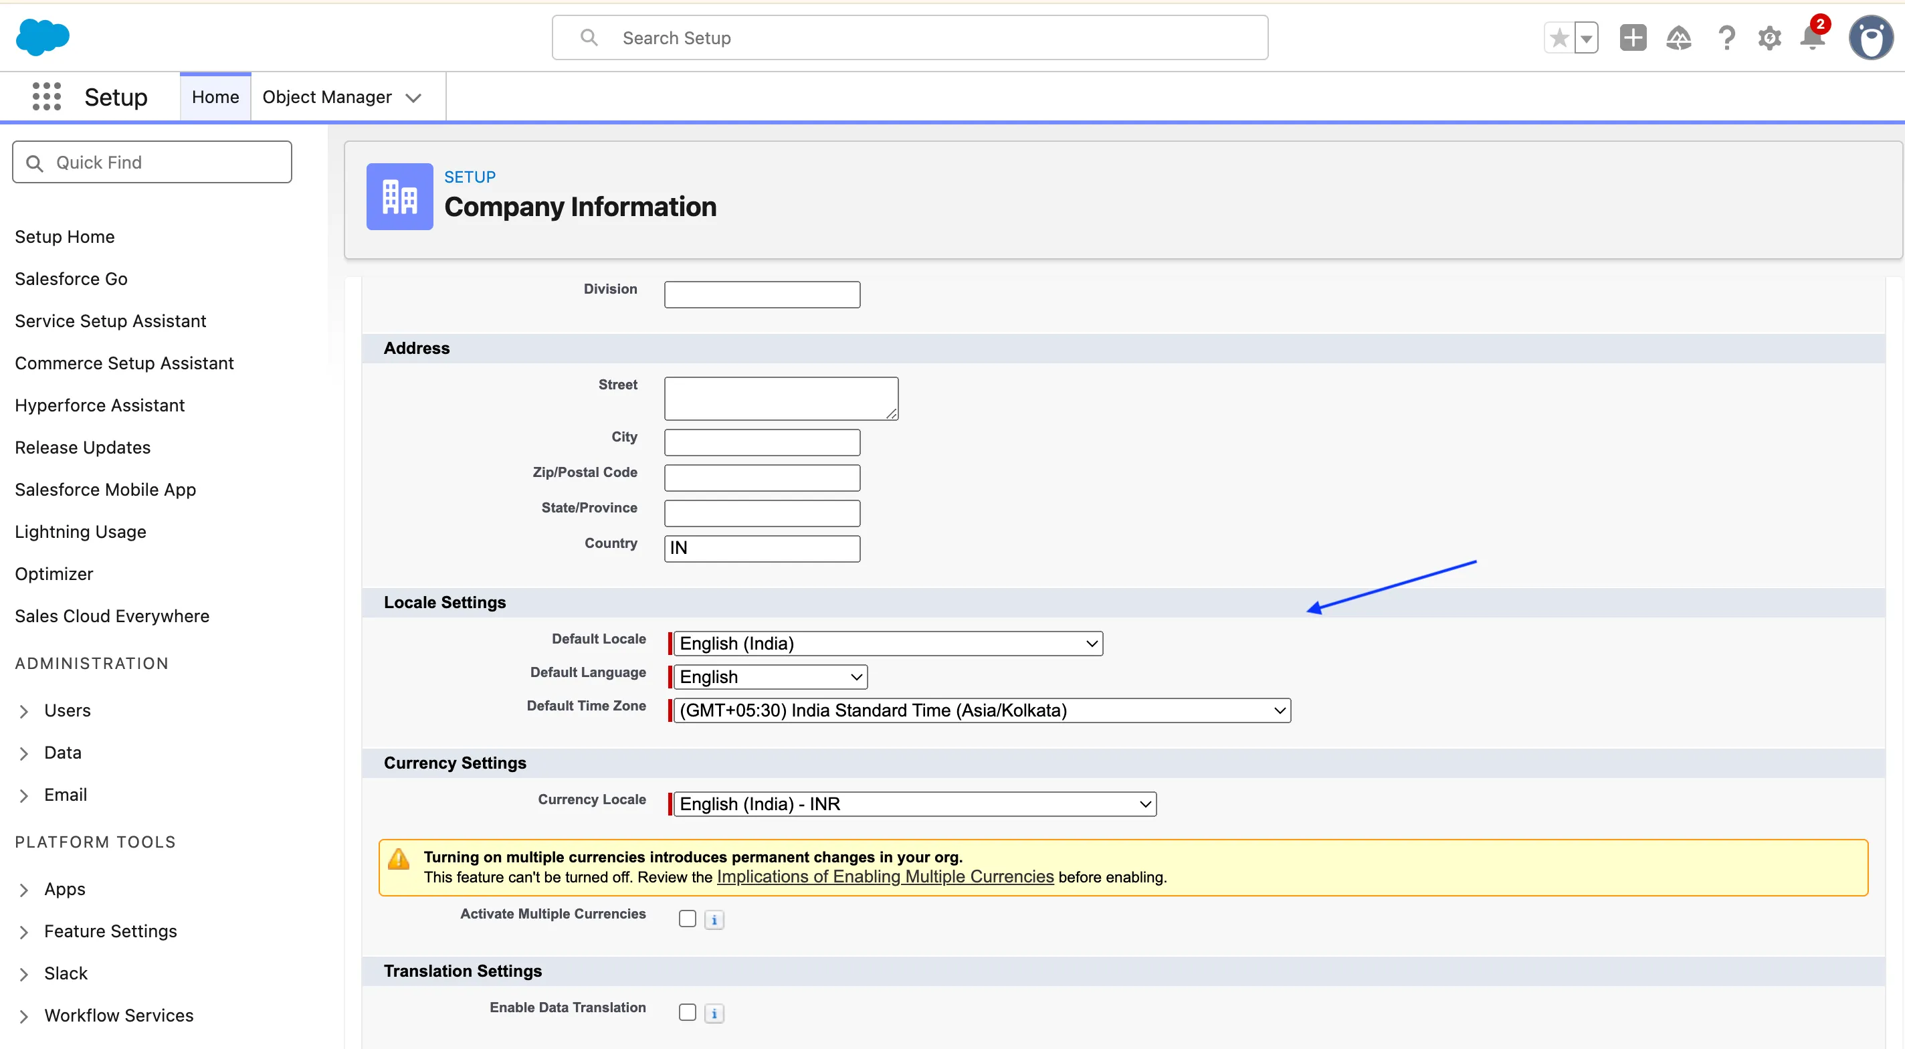Go to Release Updates in sidebar

click(x=82, y=448)
